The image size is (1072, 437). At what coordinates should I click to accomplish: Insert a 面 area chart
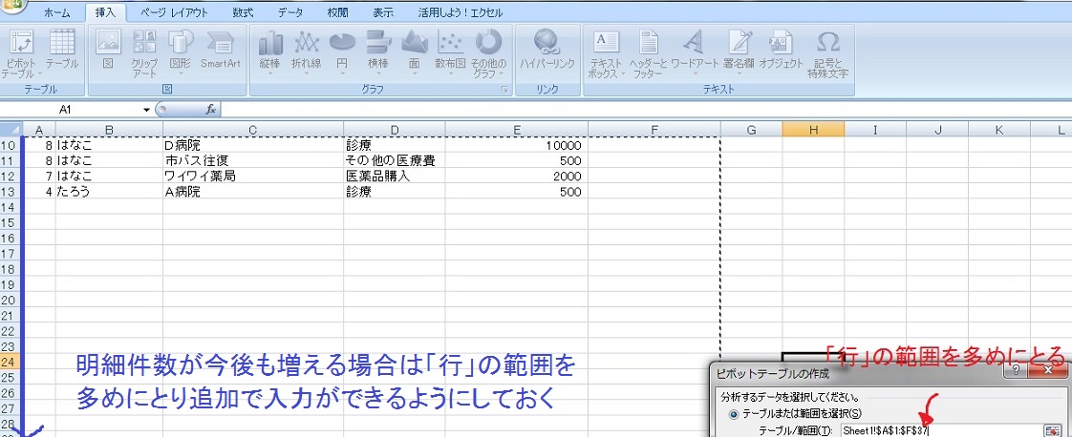(x=414, y=53)
